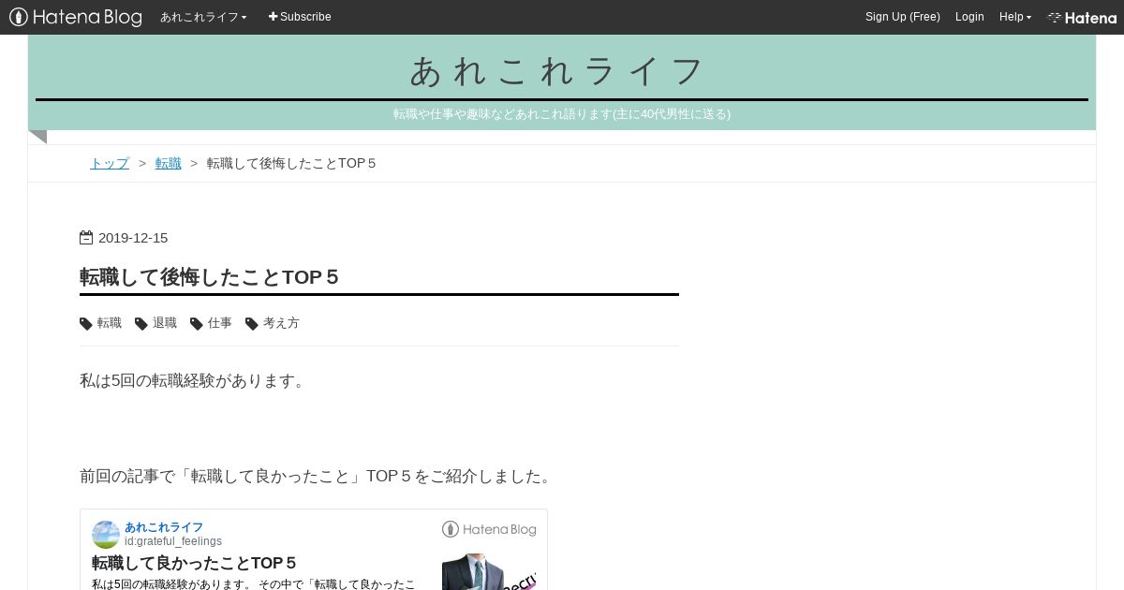
Task: Open article title 転職して後悔したことTOP５
Action: [x=209, y=277]
